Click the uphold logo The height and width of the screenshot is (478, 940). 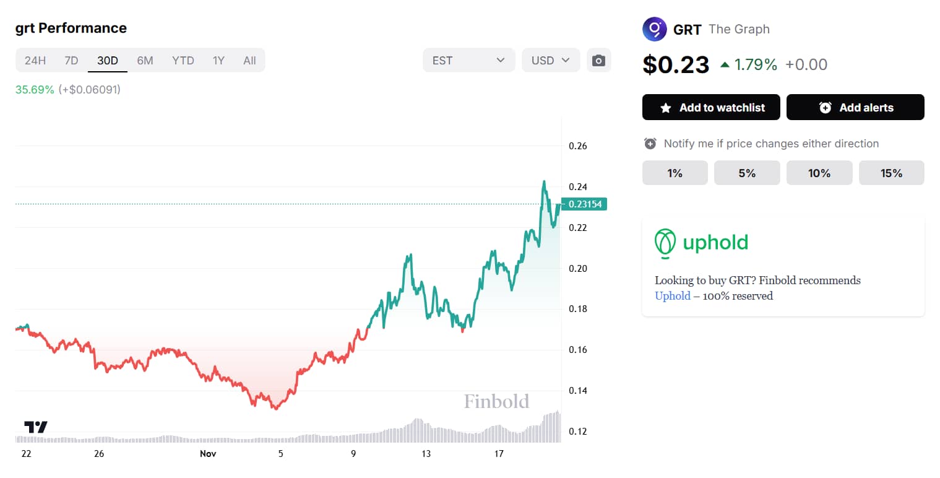point(701,242)
